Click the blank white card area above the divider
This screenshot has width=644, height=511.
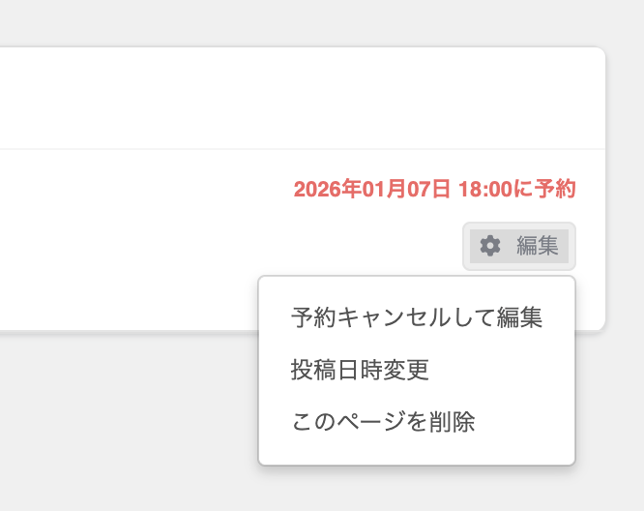click(x=290, y=97)
